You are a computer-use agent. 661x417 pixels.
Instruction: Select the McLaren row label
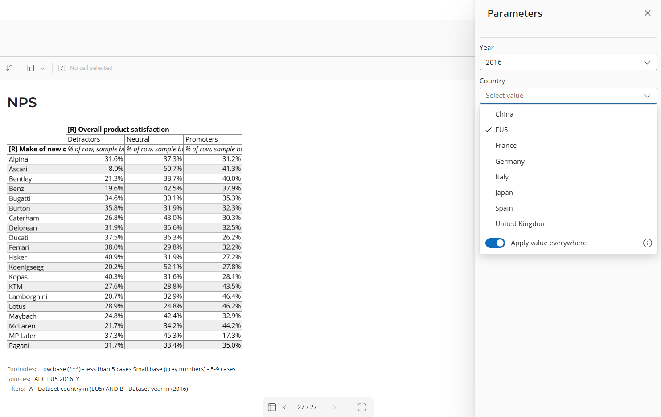point(37,326)
